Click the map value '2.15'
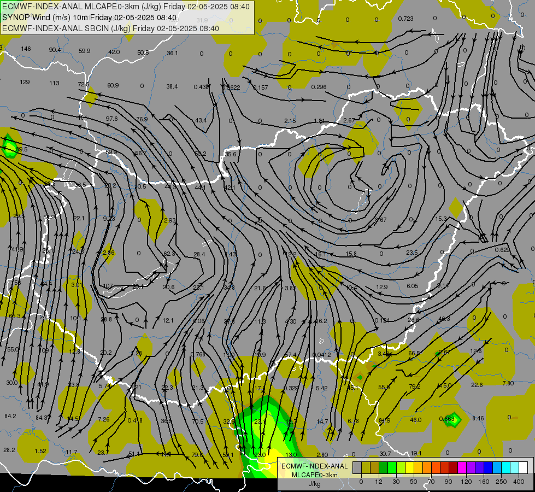Screen dimensions: 535x492 [290, 121]
